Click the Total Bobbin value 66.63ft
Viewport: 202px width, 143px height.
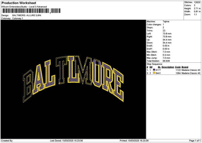click(x=166, y=61)
